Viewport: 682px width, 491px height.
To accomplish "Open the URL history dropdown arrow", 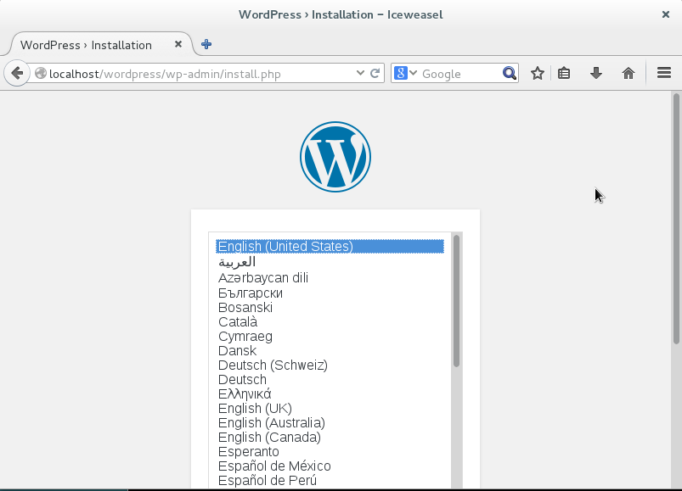I will coord(360,73).
